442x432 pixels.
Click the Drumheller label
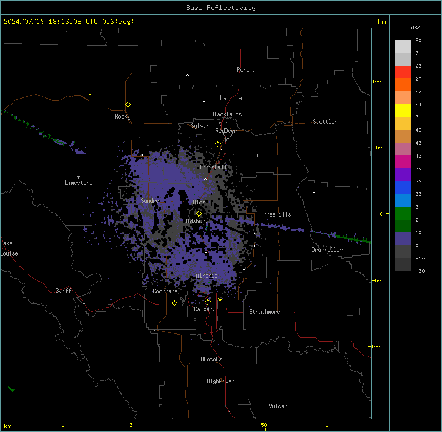327,250
